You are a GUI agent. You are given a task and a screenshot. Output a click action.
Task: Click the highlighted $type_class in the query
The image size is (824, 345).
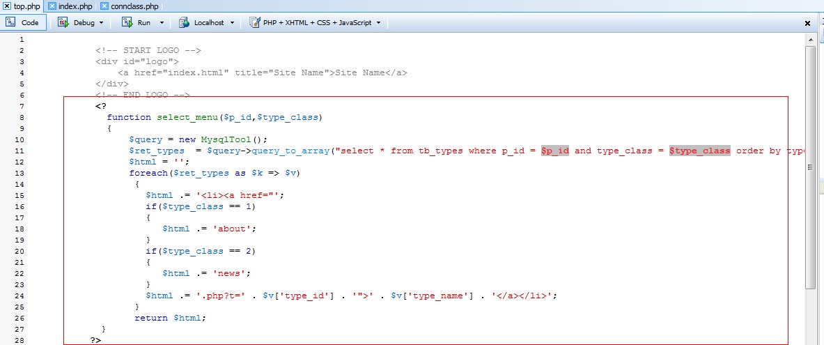(699, 151)
